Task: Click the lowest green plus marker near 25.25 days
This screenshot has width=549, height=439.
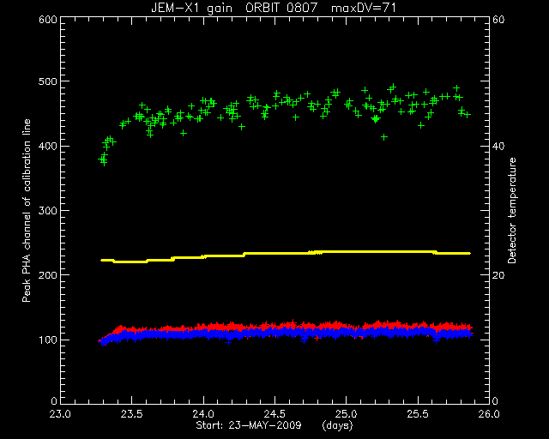Action: tap(384, 137)
